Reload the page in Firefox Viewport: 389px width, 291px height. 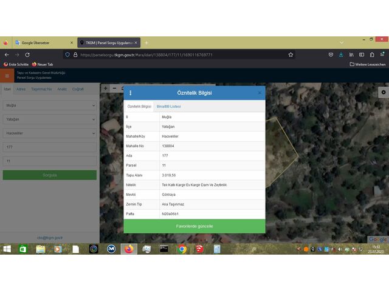click(27, 55)
